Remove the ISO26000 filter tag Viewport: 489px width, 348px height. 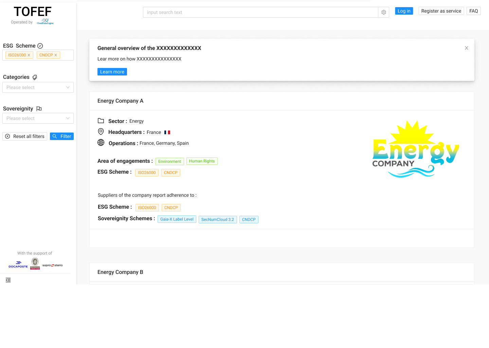tap(29, 55)
